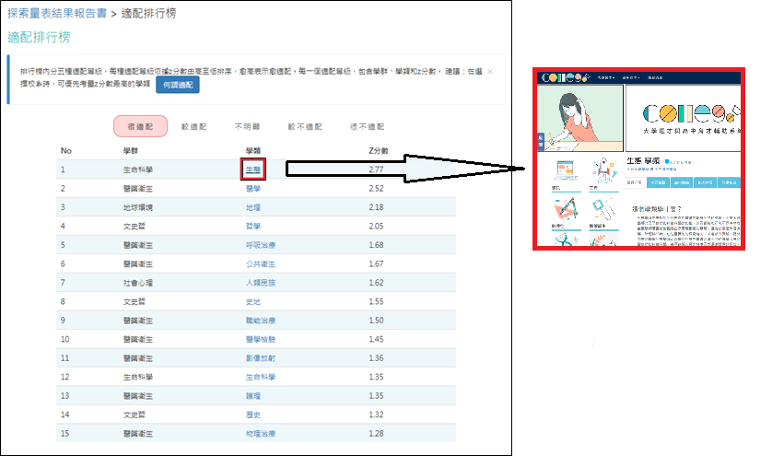Click the ColleGo logo in the inset navbar
The width and height of the screenshot is (772, 456).
pos(566,77)
